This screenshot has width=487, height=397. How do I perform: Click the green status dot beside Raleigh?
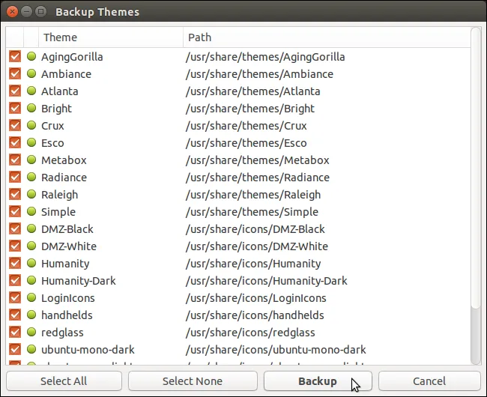pos(31,194)
